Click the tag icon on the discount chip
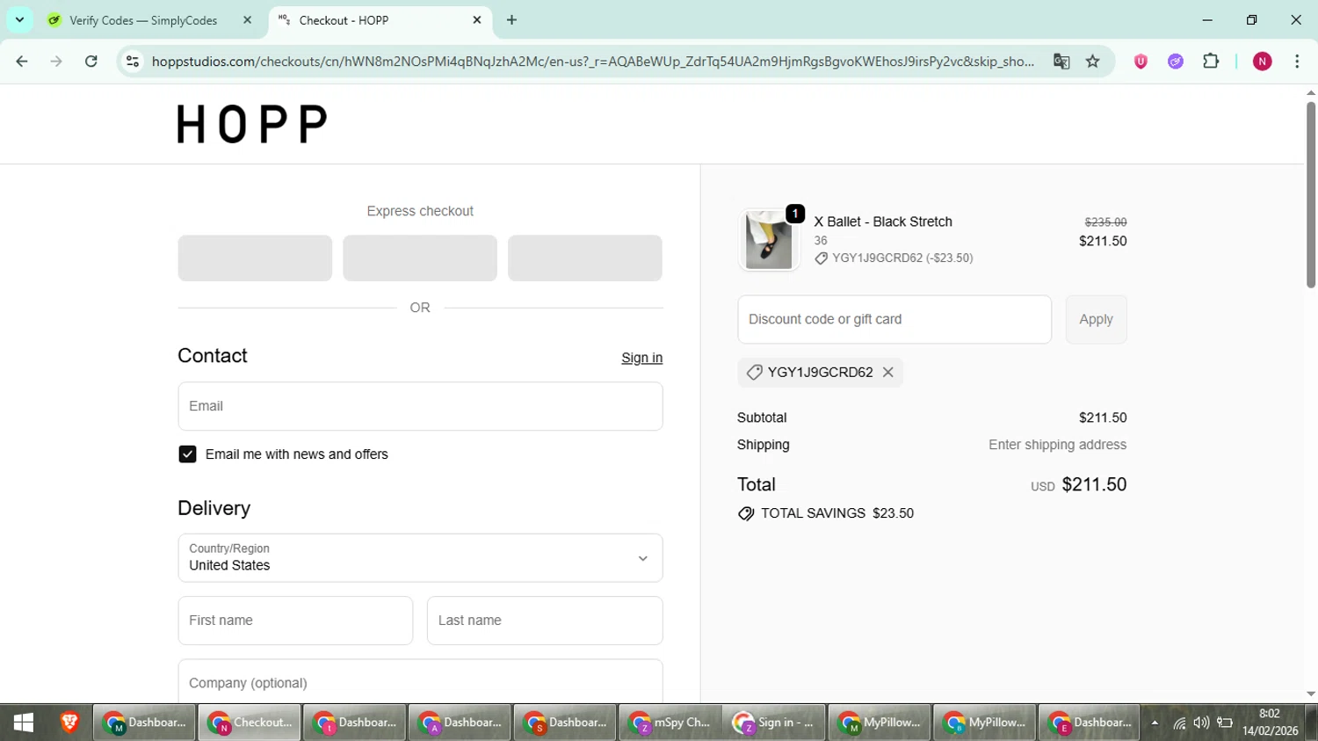1318x741 pixels. coord(754,373)
